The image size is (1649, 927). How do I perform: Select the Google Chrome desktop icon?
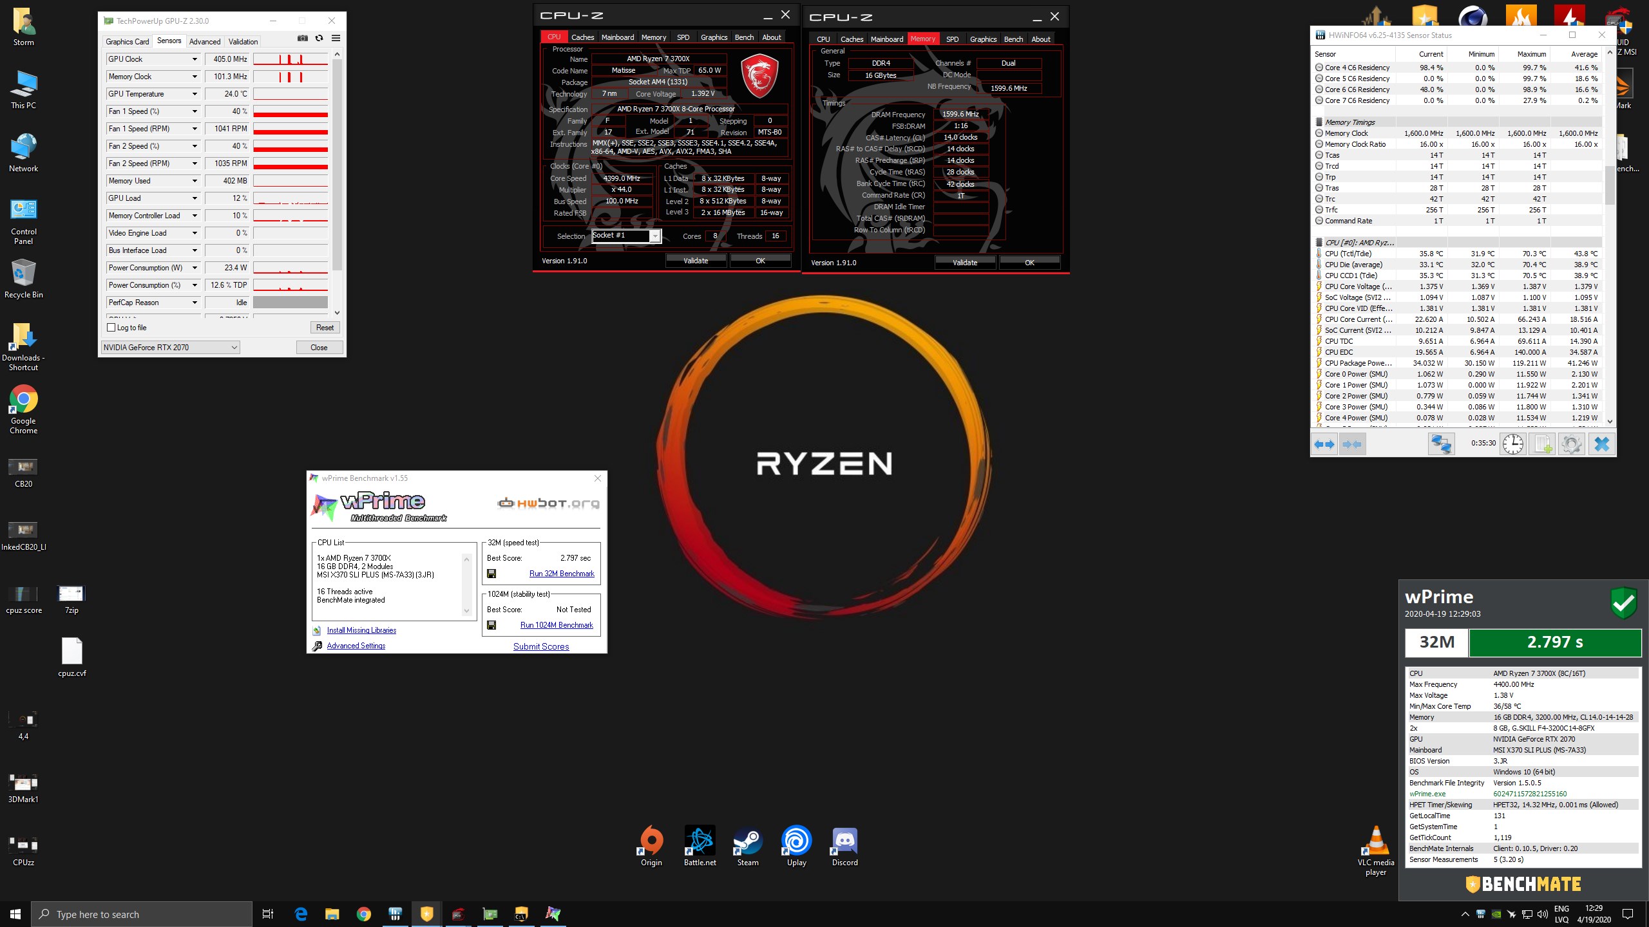pos(24,410)
